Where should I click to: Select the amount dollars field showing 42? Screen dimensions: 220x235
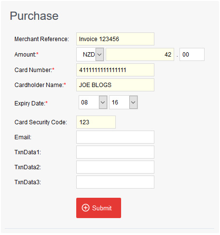140,55
